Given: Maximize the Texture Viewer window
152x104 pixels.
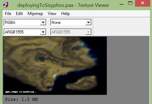Looking at the screenshot, I should coord(130,3).
